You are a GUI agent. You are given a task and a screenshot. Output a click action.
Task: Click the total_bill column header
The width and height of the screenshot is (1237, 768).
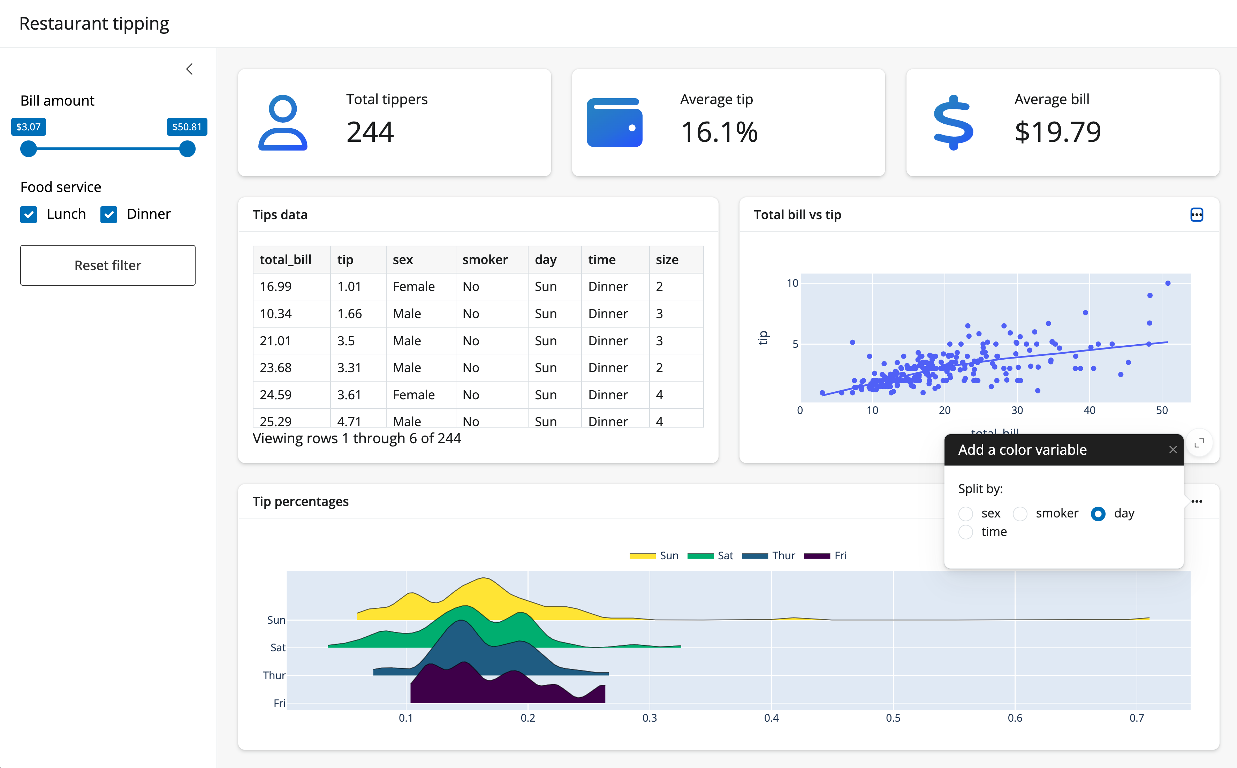pyautogui.click(x=286, y=260)
